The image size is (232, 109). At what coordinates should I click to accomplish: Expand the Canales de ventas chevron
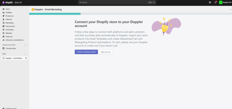pos(25,45)
